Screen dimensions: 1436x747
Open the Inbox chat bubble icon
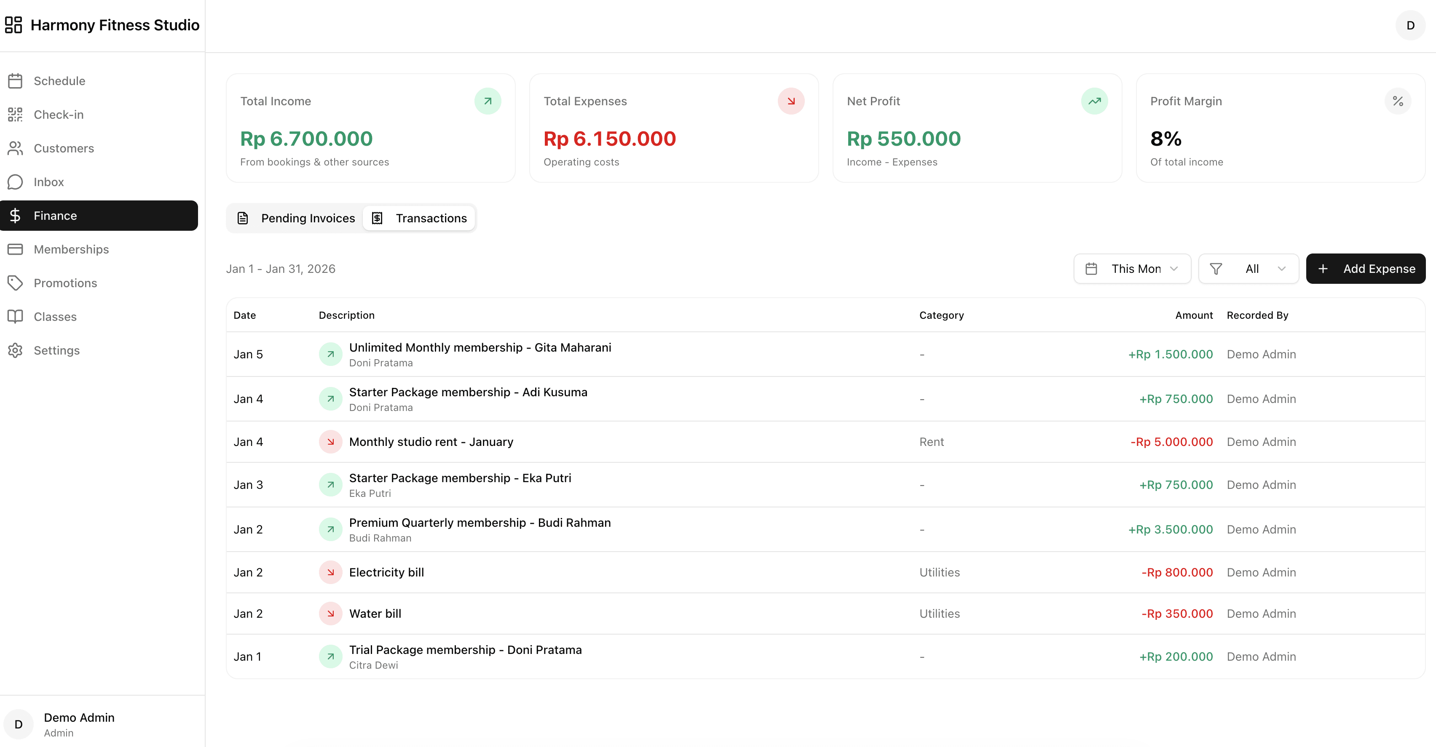pyautogui.click(x=15, y=182)
